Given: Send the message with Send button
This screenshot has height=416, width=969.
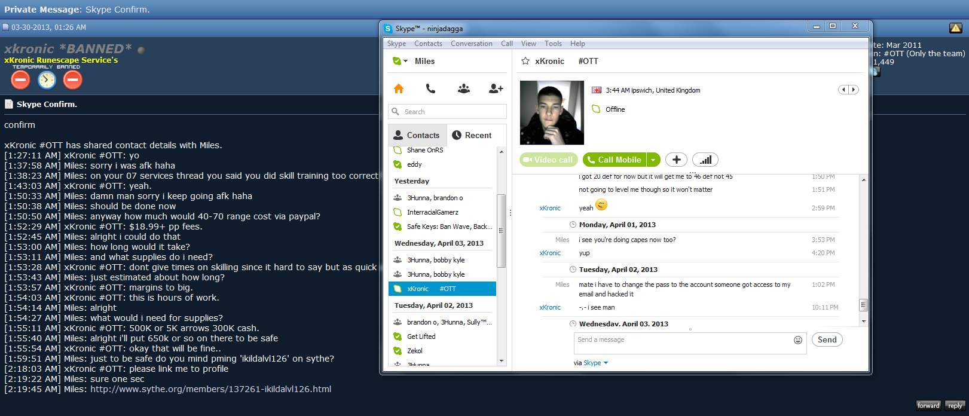Looking at the screenshot, I should coord(827,339).
